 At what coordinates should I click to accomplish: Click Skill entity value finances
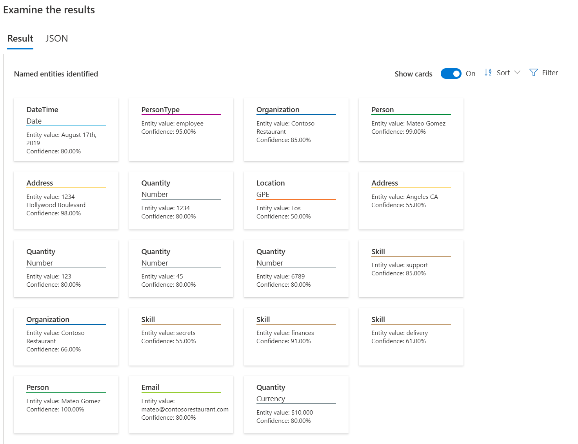285,333
